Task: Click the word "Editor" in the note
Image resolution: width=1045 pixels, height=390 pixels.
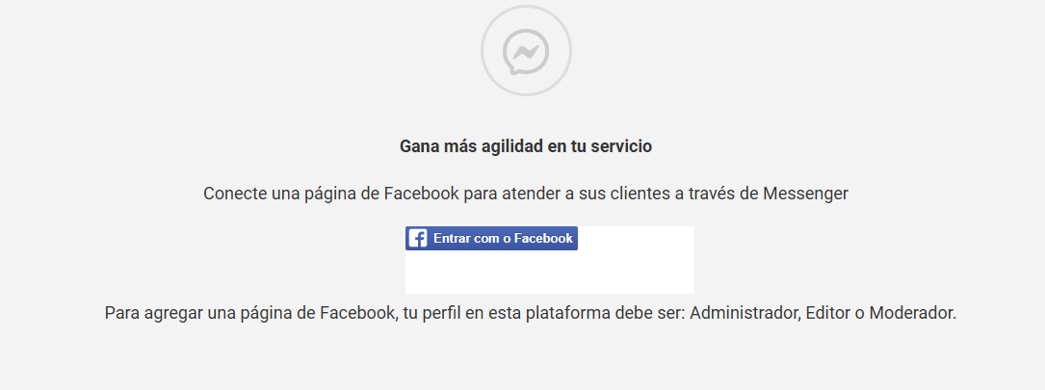Action: [x=828, y=313]
